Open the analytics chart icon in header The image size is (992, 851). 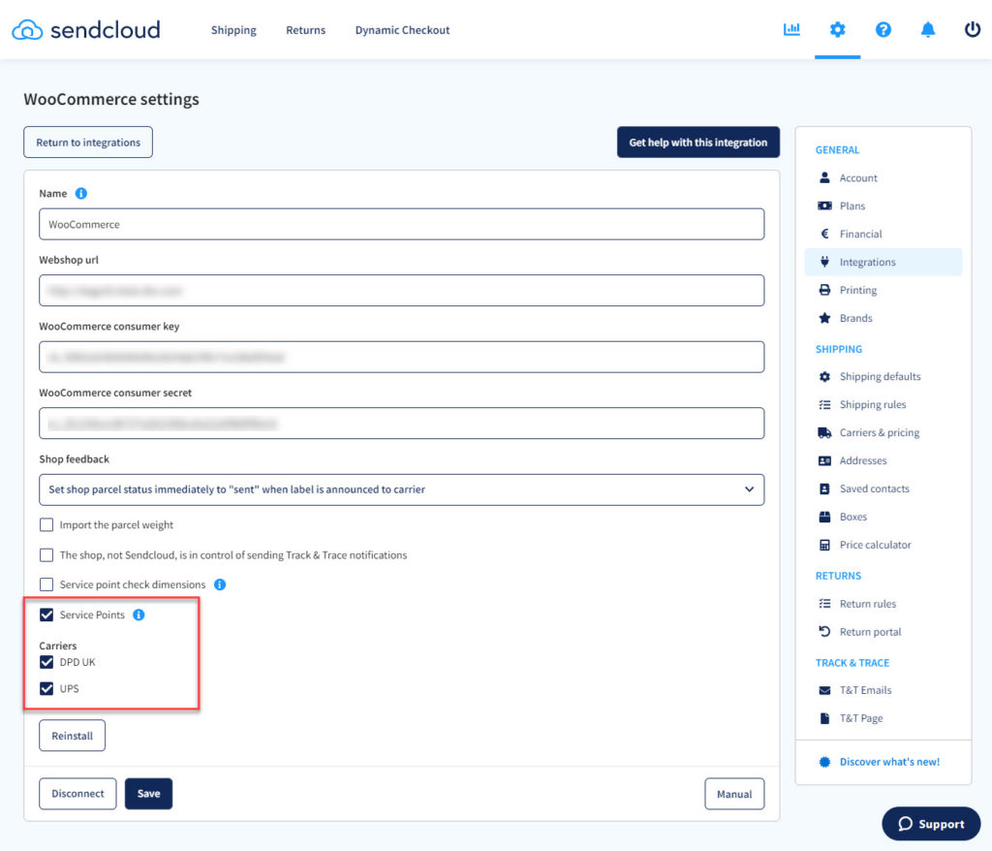coord(791,29)
